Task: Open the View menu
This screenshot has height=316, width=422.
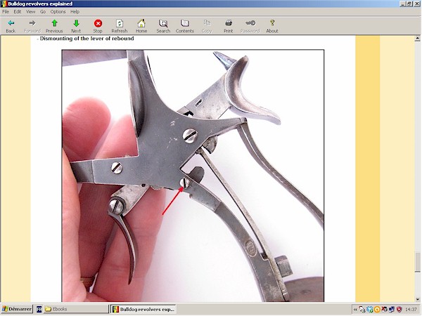Action: (x=30, y=11)
